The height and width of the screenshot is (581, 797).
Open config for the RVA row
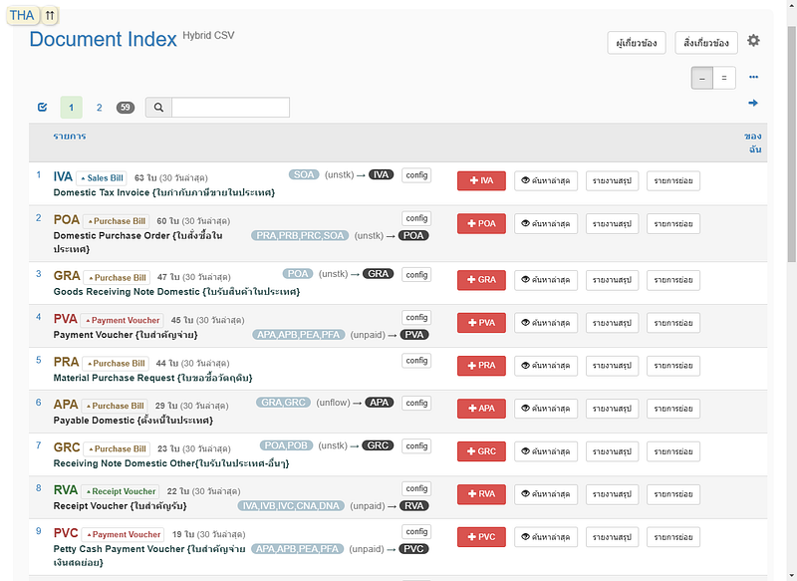(x=416, y=488)
